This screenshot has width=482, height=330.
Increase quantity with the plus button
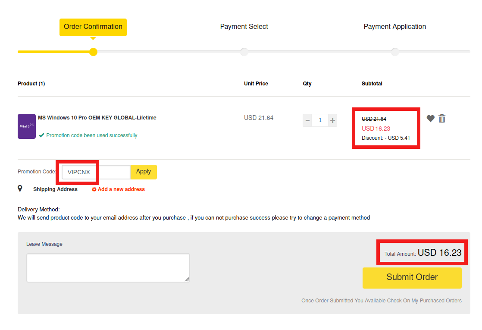pos(332,120)
